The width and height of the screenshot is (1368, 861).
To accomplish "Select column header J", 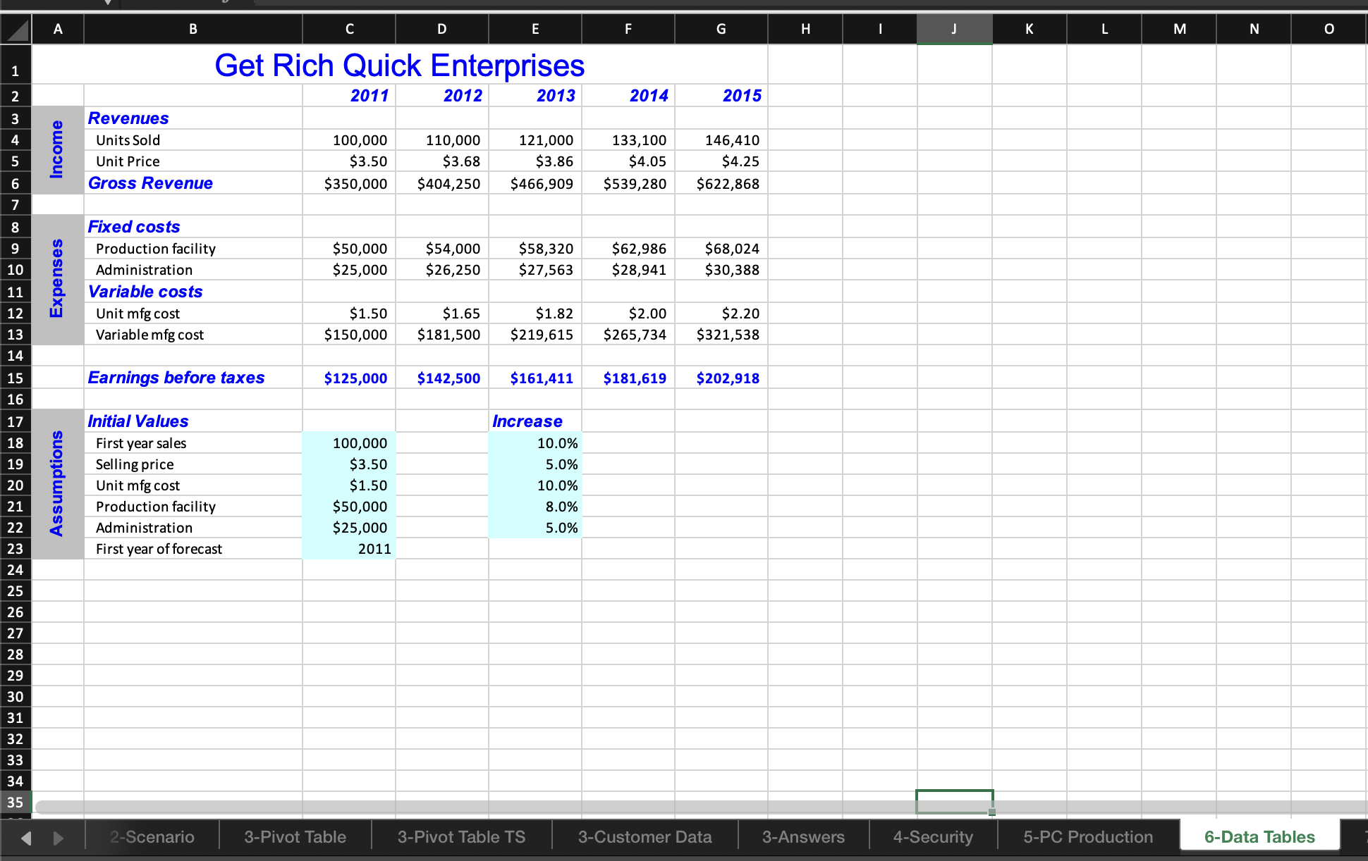I will tap(954, 29).
